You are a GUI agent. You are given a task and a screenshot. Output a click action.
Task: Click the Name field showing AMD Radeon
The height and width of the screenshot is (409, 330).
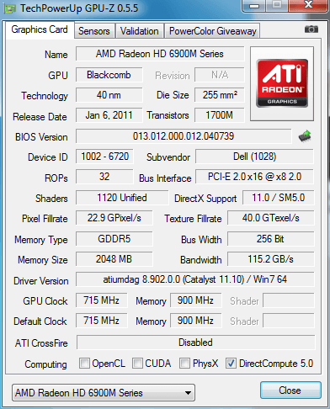point(160,54)
